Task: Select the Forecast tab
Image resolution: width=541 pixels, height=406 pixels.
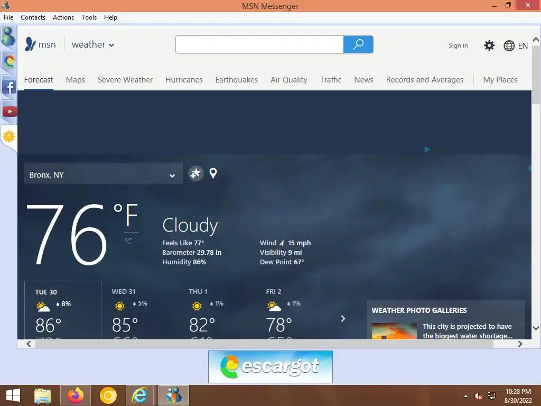Action: [x=39, y=80]
